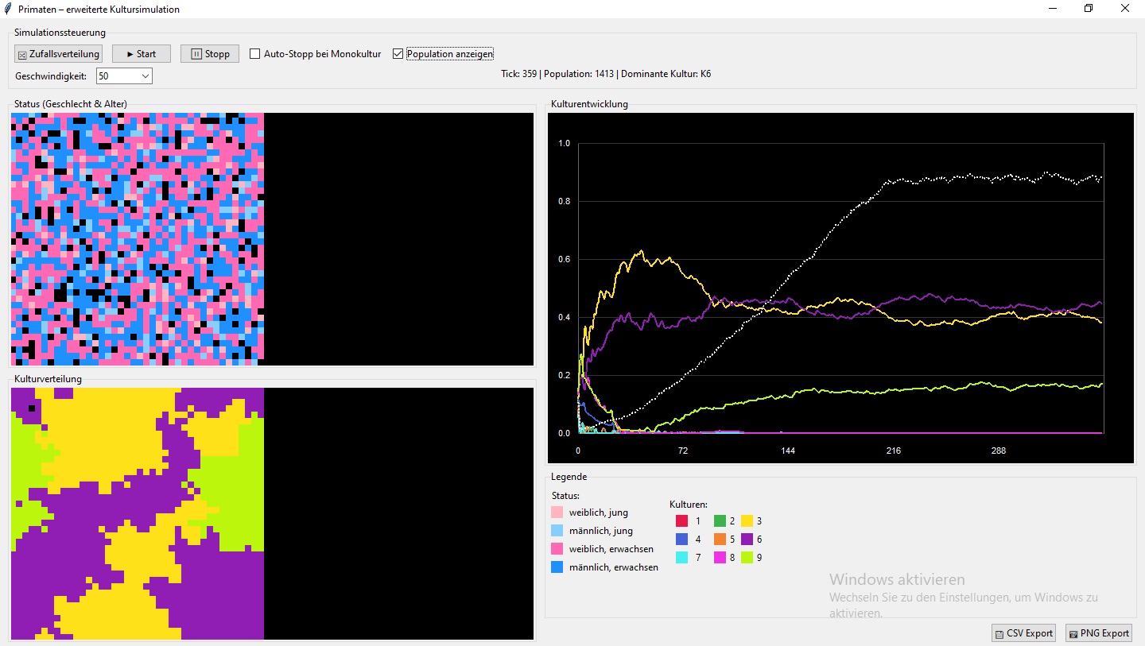The height and width of the screenshot is (646, 1145).
Task: Click the 'weiblich, jung' status swatch
Action: pos(557,513)
